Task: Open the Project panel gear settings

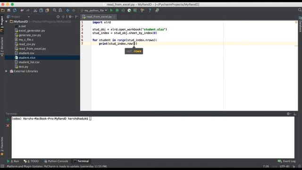Action: (x=70, y=17)
